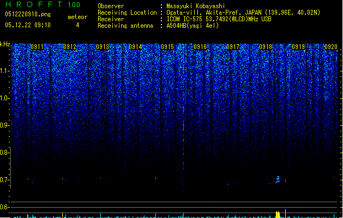Click the 0918 time marker
The height and width of the screenshot is (218, 343).
pyautogui.click(x=266, y=47)
